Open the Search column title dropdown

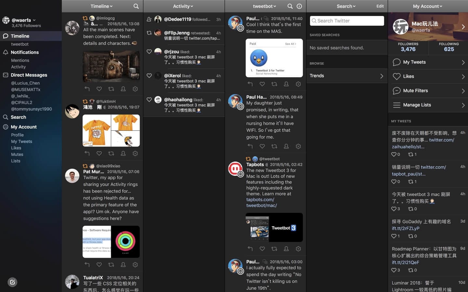346,6
